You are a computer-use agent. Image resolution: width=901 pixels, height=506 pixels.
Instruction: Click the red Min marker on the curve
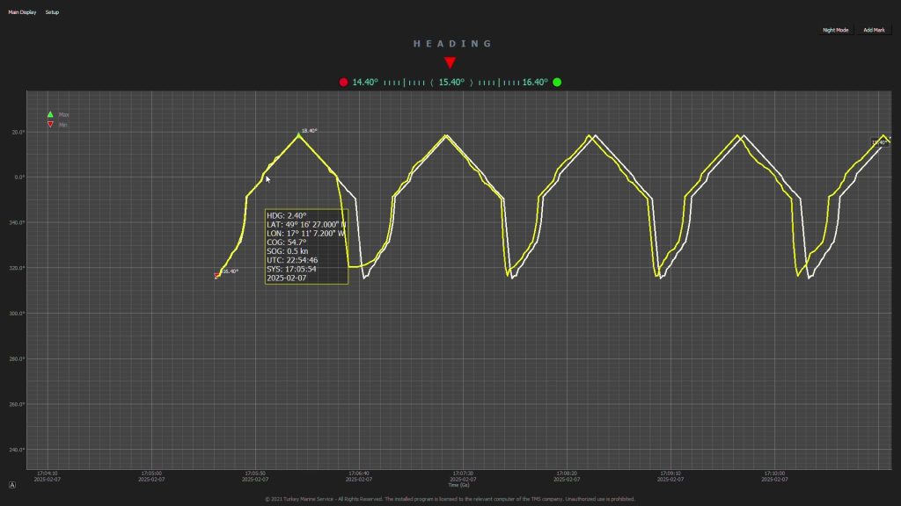tap(216, 276)
